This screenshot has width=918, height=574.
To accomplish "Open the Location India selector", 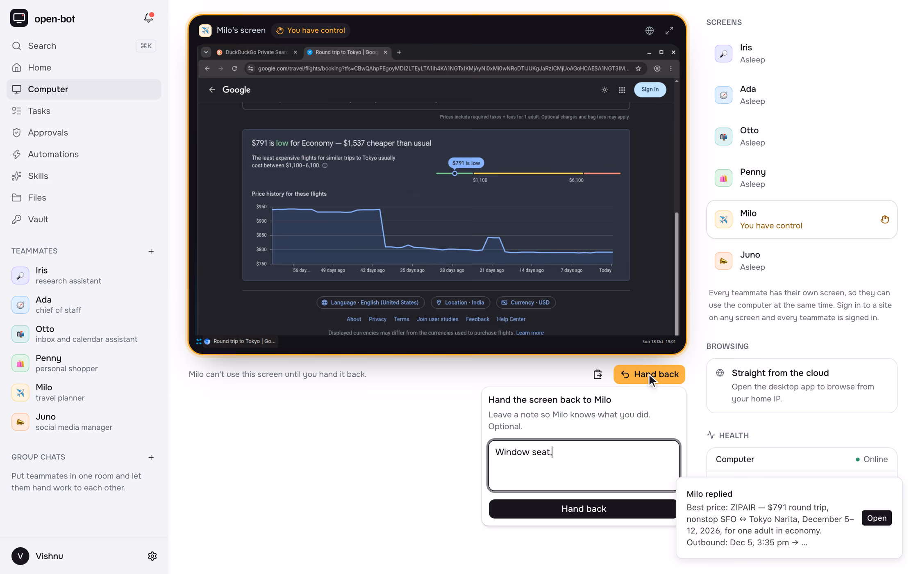I will tap(460, 303).
